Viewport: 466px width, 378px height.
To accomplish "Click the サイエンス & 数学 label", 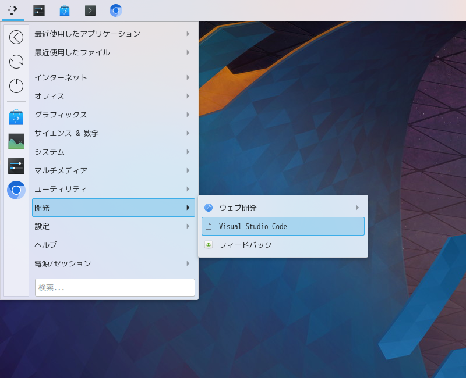I will pos(66,133).
